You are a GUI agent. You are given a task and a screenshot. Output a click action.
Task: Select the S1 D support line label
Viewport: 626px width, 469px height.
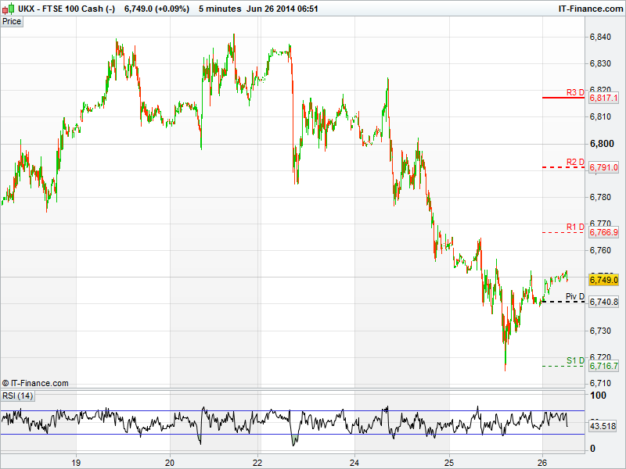coord(575,360)
